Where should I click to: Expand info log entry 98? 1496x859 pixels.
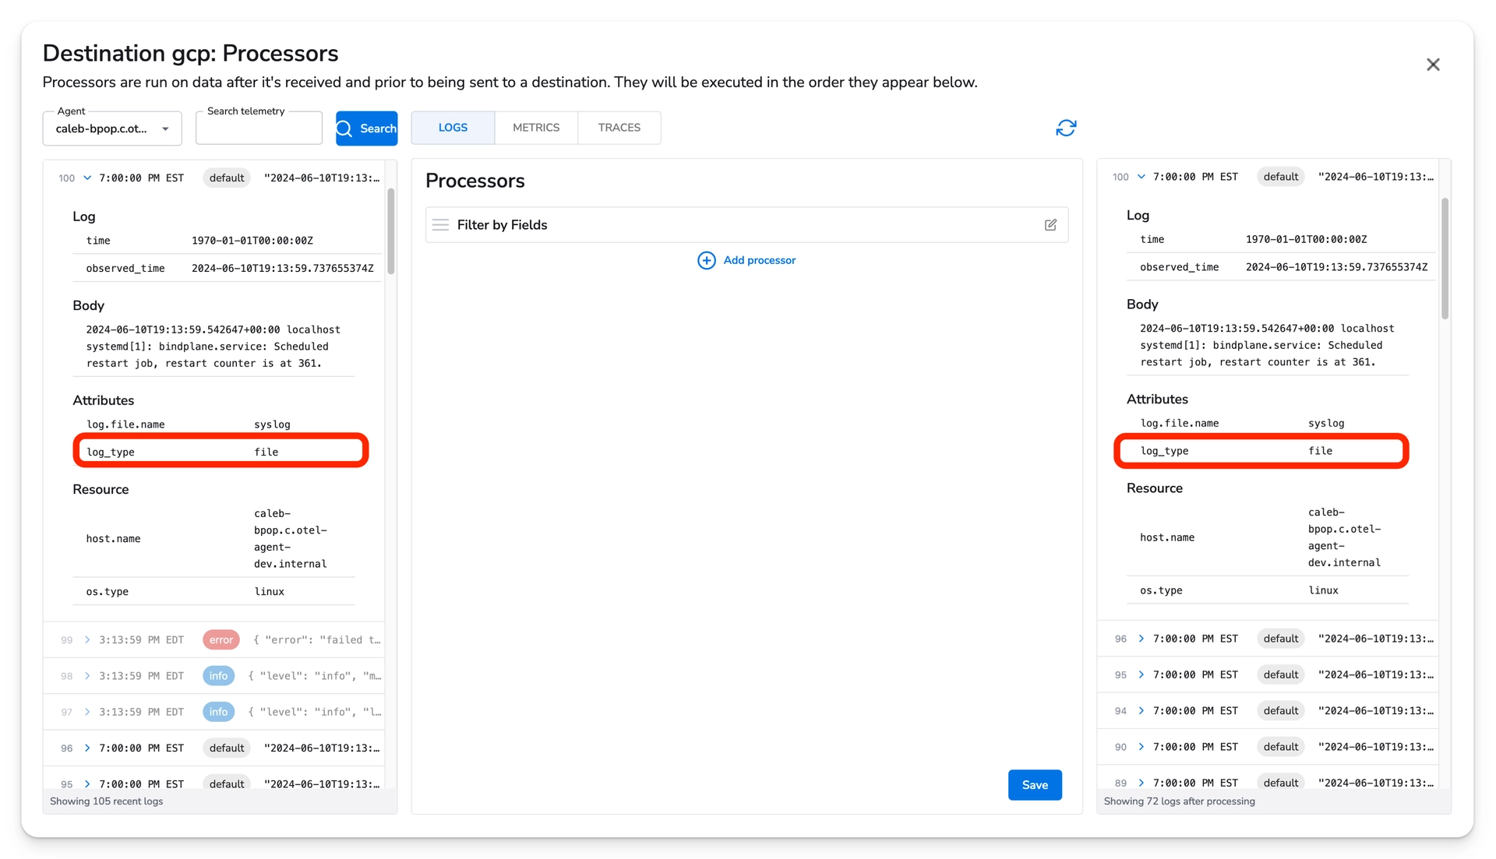(87, 676)
